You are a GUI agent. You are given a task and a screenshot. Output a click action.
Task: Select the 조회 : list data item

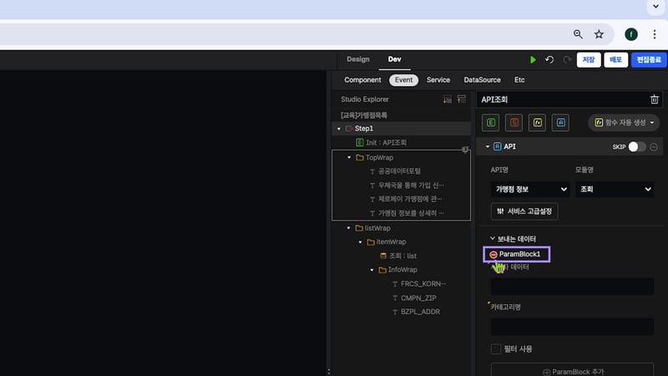398,256
